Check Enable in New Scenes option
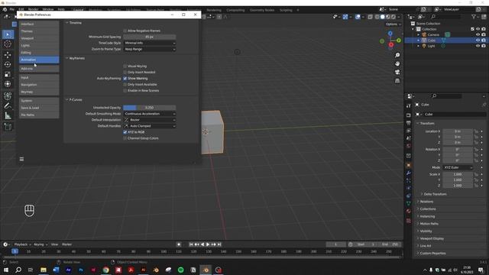The height and width of the screenshot is (275, 489). (125, 90)
